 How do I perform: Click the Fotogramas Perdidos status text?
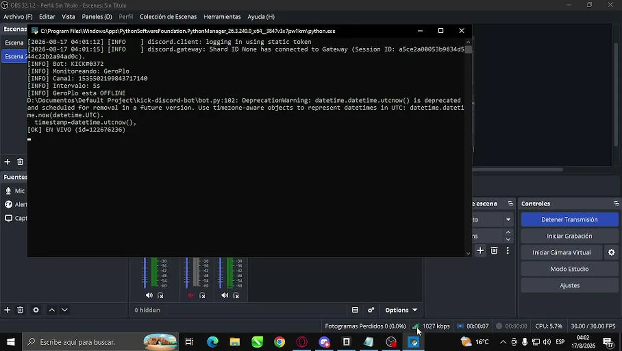pyautogui.click(x=365, y=326)
